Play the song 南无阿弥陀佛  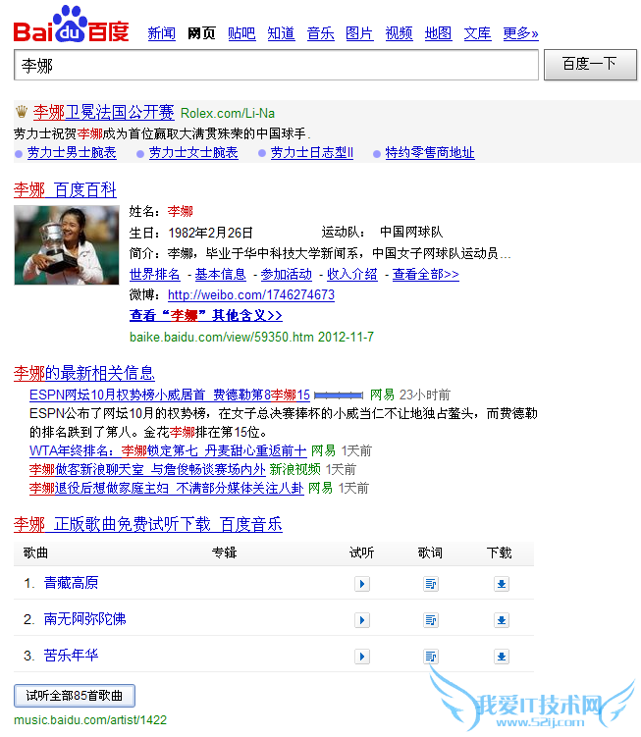(x=361, y=620)
